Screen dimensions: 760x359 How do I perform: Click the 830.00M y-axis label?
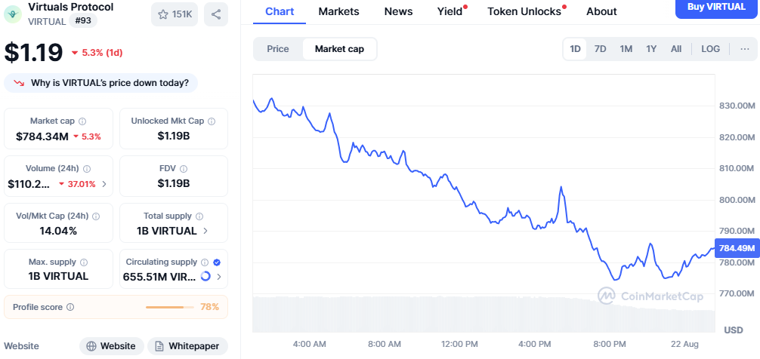[737, 106]
